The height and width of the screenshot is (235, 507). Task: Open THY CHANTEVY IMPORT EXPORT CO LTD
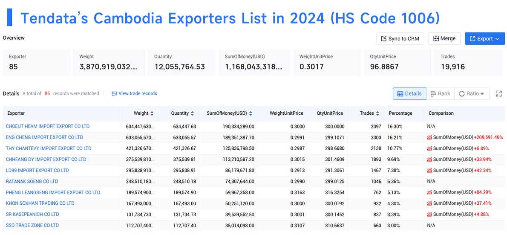49,148
